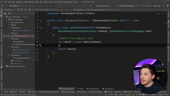
Task: Click the Commit checkmark icon
Action: coord(30,6)
